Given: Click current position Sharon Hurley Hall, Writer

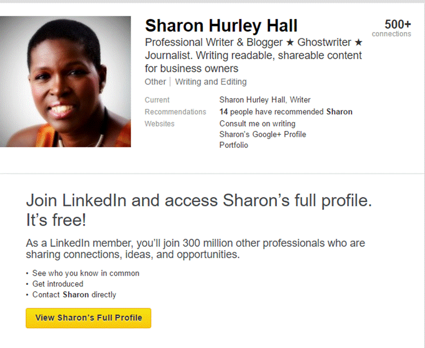Looking at the screenshot, I should click(265, 100).
